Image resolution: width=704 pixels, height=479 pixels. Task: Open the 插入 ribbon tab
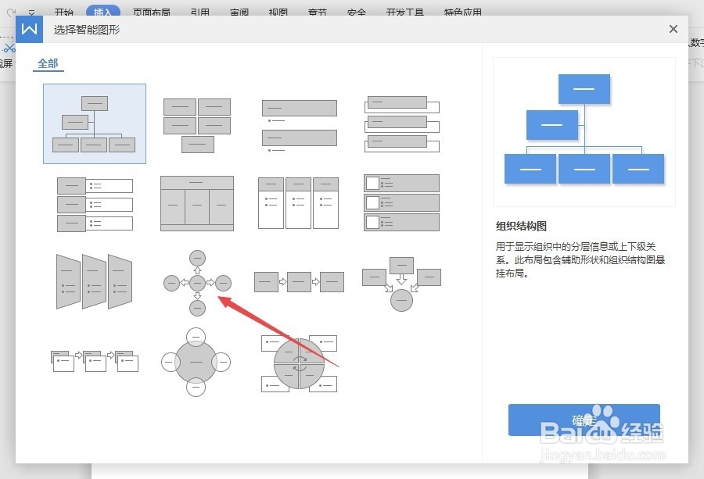coord(102,12)
